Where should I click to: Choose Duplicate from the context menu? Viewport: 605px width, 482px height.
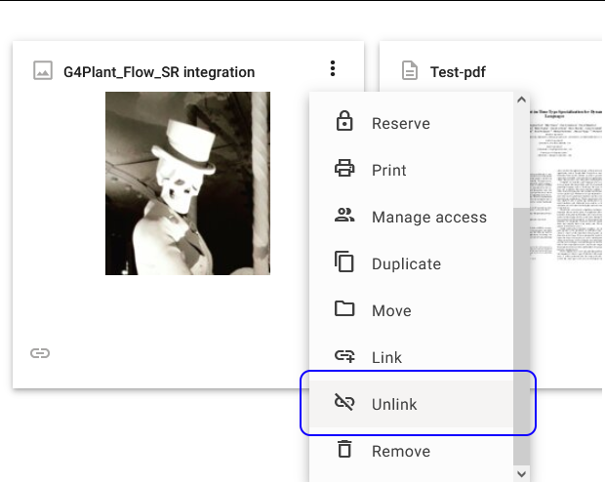pos(406,263)
